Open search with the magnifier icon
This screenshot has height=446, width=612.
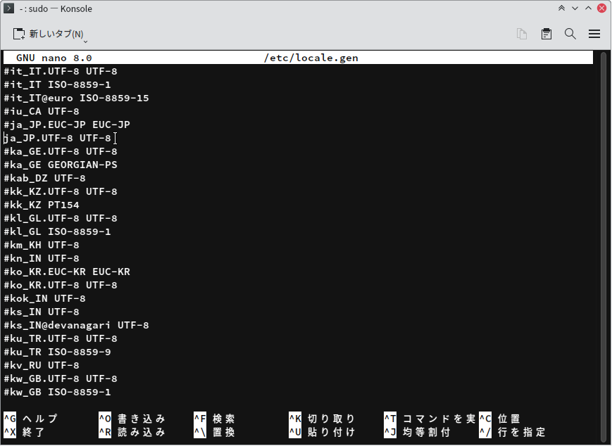click(570, 34)
